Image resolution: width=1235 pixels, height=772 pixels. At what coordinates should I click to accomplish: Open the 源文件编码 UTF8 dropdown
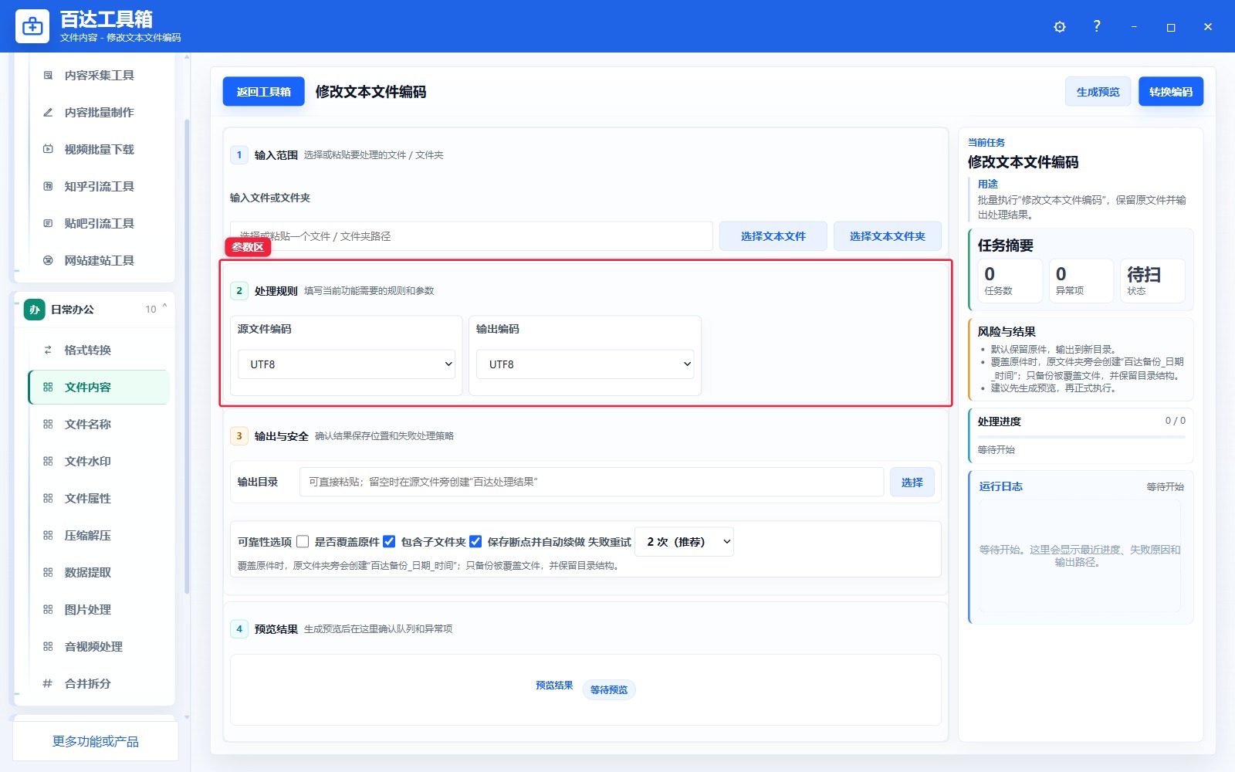click(x=347, y=364)
